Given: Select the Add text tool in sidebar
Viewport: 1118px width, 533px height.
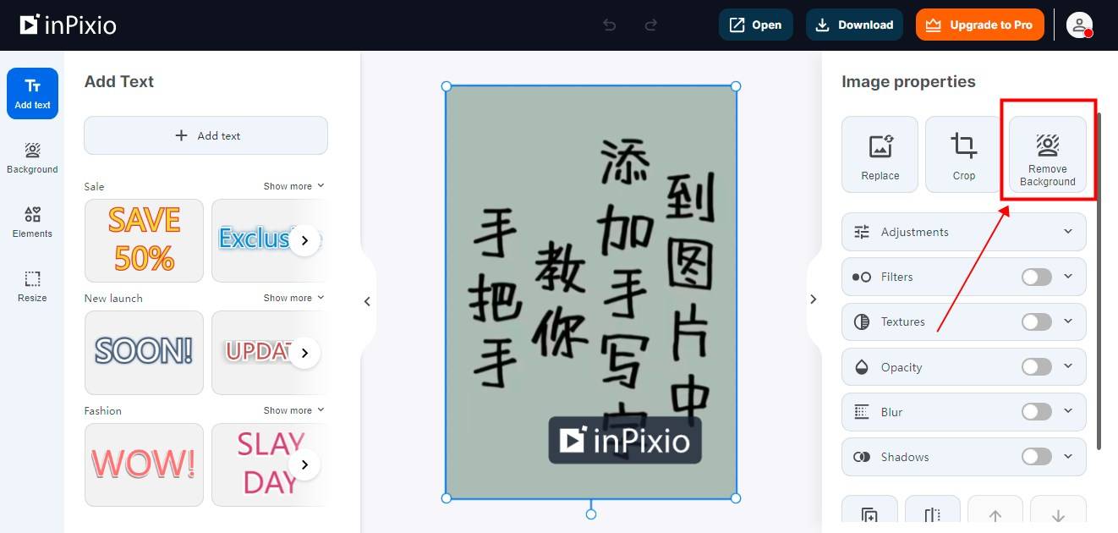Looking at the screenshot, I should (x=32, y=93).
